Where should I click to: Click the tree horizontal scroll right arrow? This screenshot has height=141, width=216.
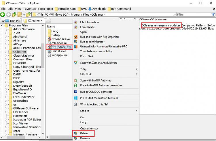(39, 138)
